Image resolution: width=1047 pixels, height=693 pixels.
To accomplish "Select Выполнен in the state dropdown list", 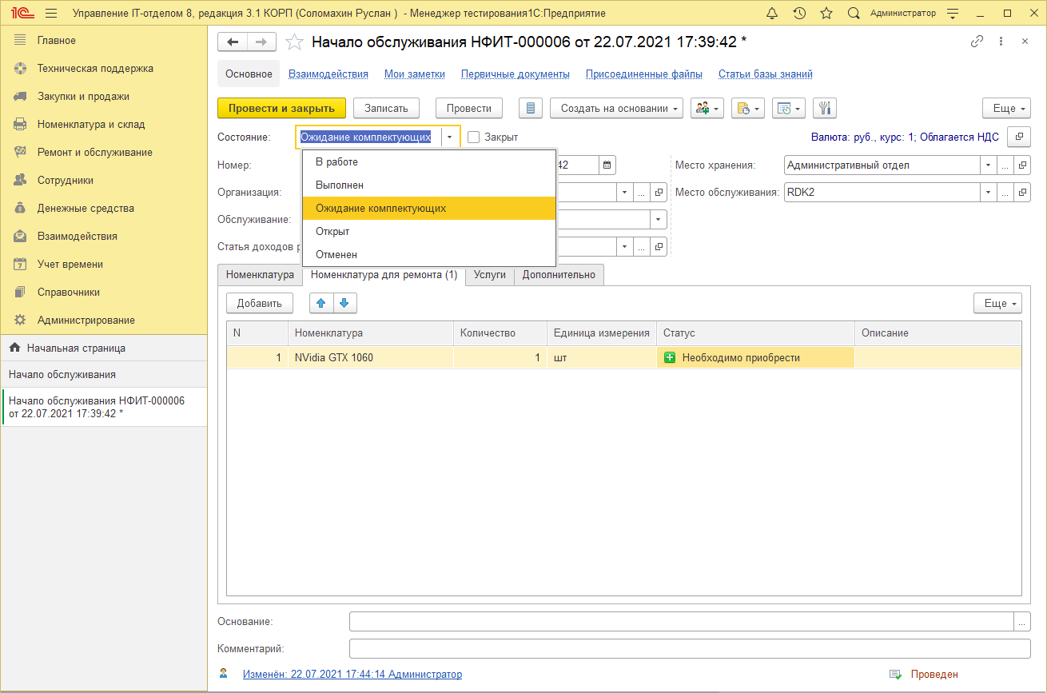I will coord(340,185).
